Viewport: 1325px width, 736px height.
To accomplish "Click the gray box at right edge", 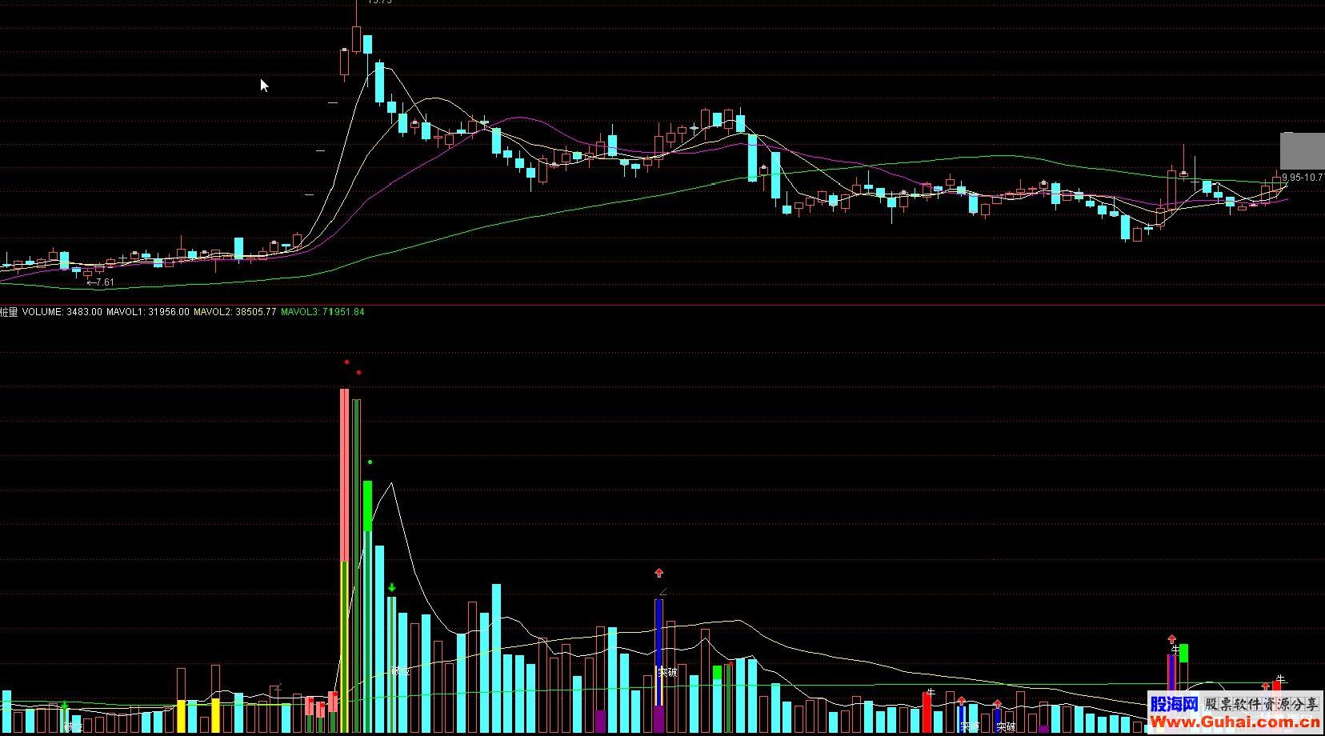I will 1302,151.
